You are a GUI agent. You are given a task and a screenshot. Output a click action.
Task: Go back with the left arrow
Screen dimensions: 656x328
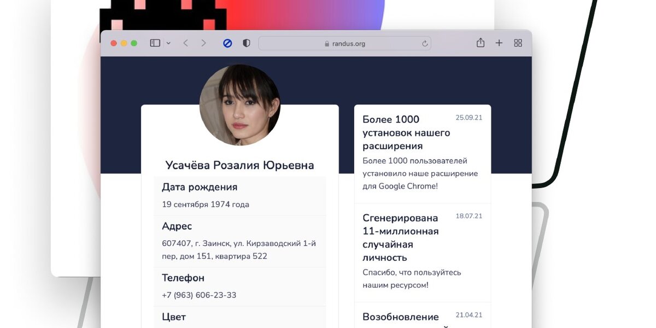tap(186, 43)
